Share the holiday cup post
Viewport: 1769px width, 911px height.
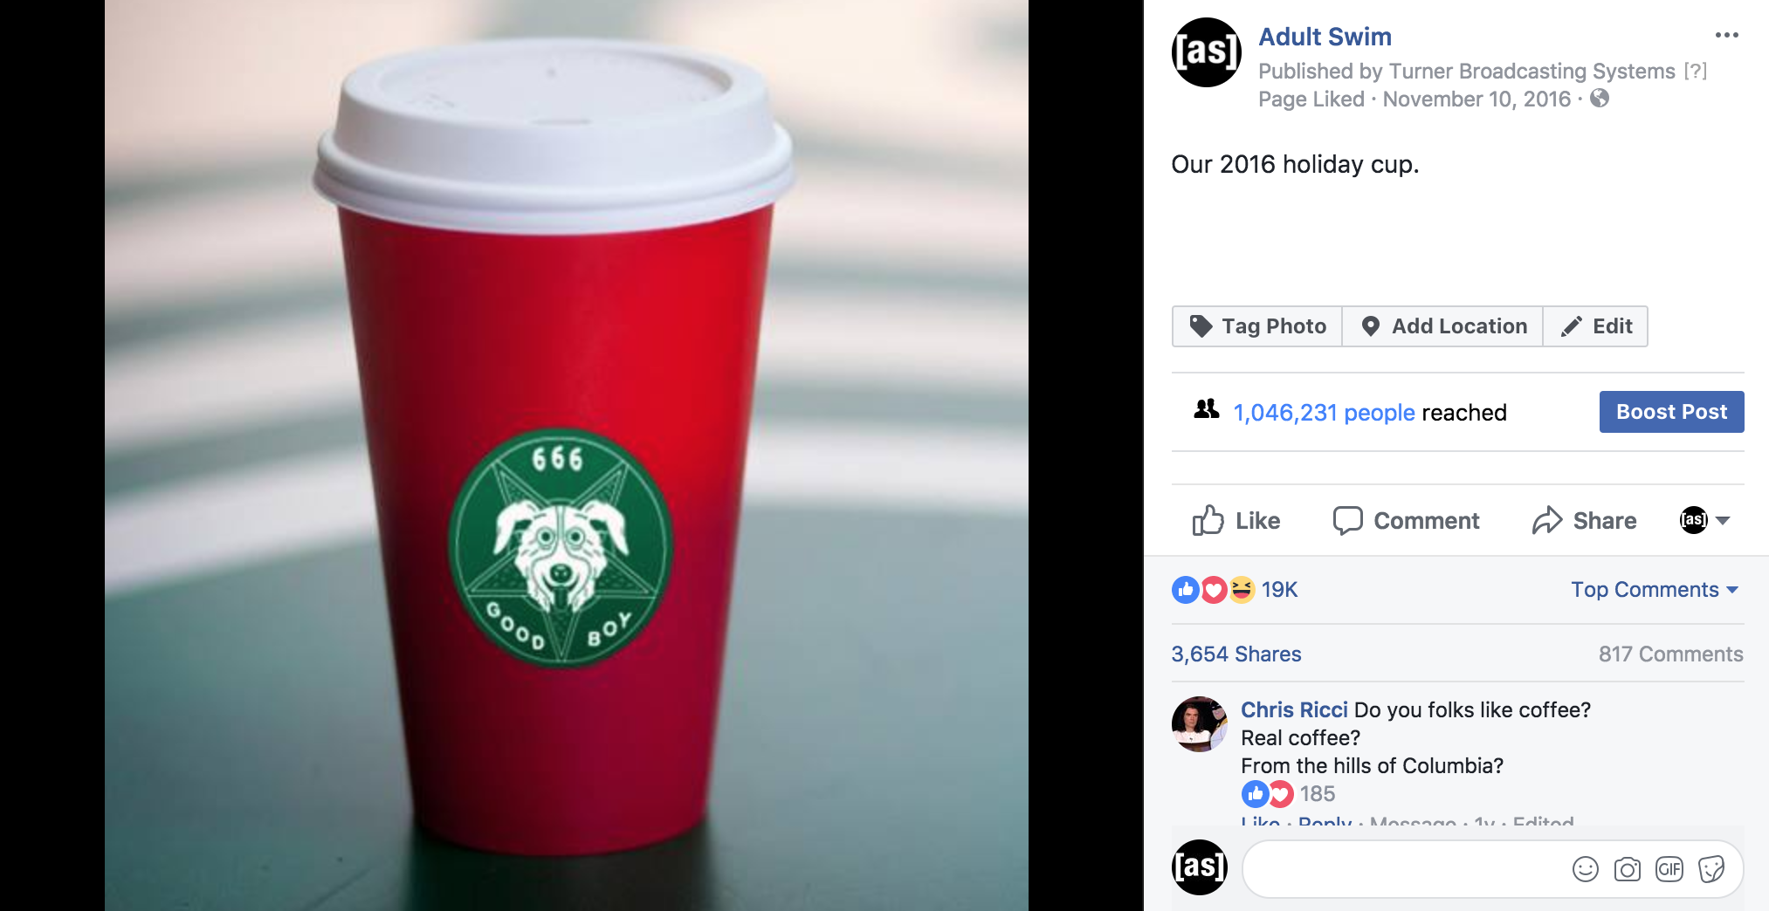coord(1585,521)
